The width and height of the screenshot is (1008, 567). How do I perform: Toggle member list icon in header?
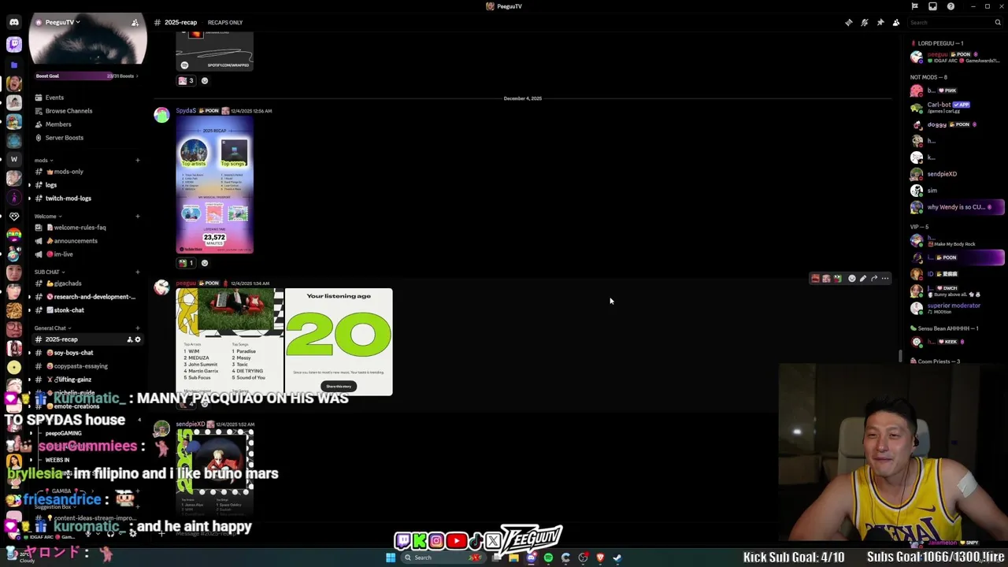(896, 22)
